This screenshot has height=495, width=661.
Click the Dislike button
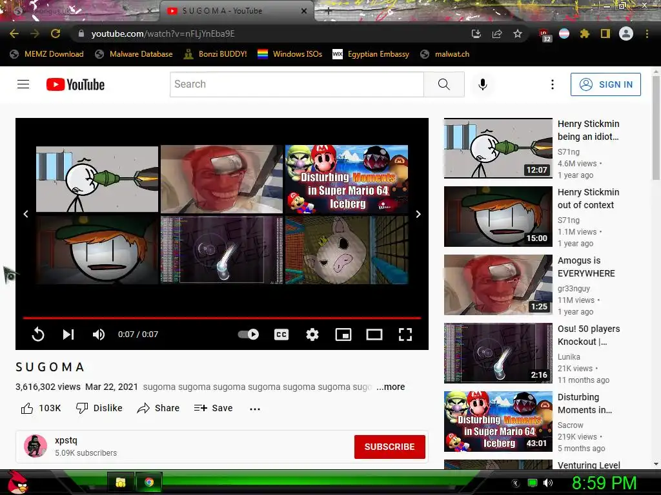click(99, 408)
